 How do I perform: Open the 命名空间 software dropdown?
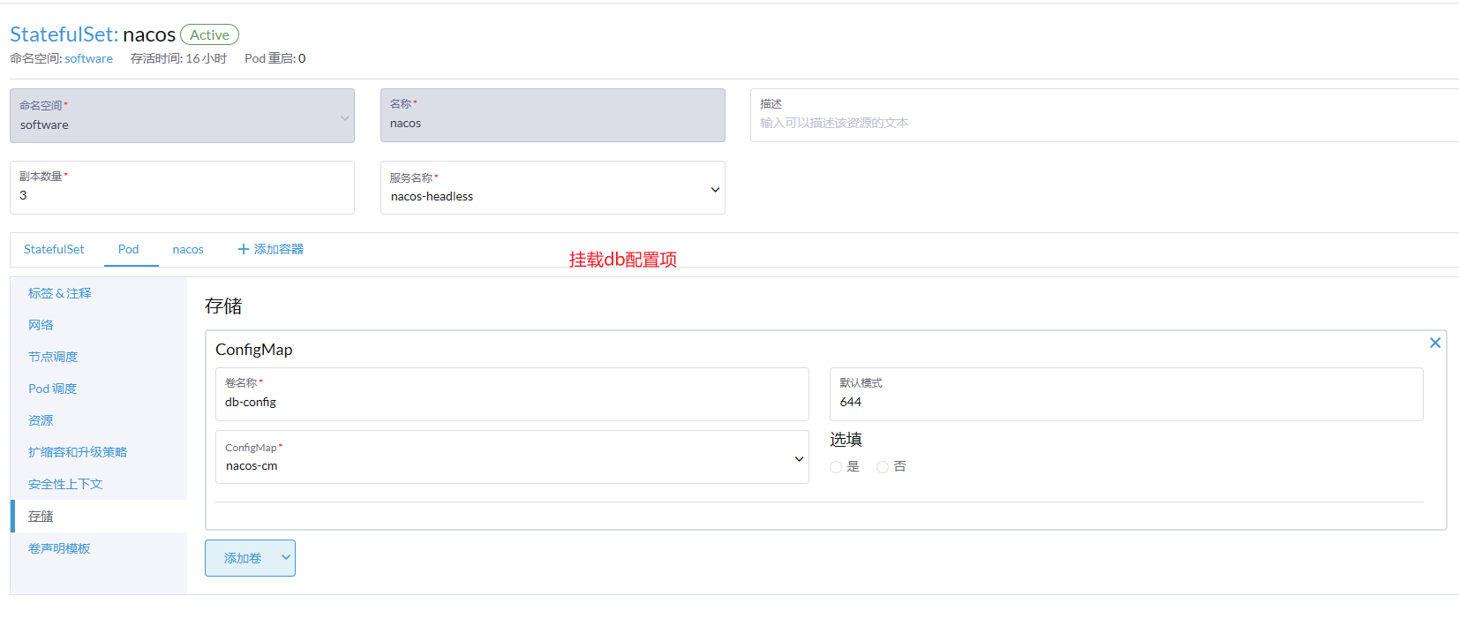[182, 116]
